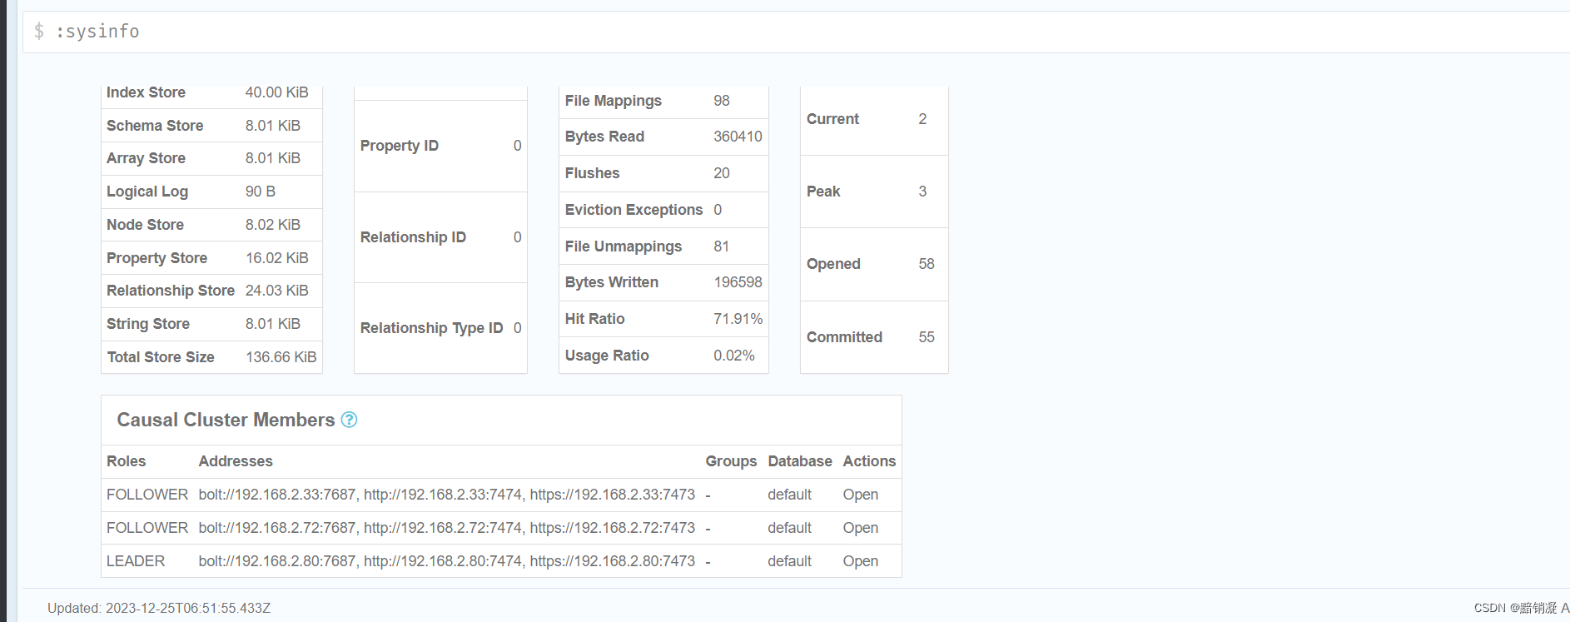Click the Relationship Store label
The width and height of the screenshot is (1570, 622).
click(x=171, y=291)
